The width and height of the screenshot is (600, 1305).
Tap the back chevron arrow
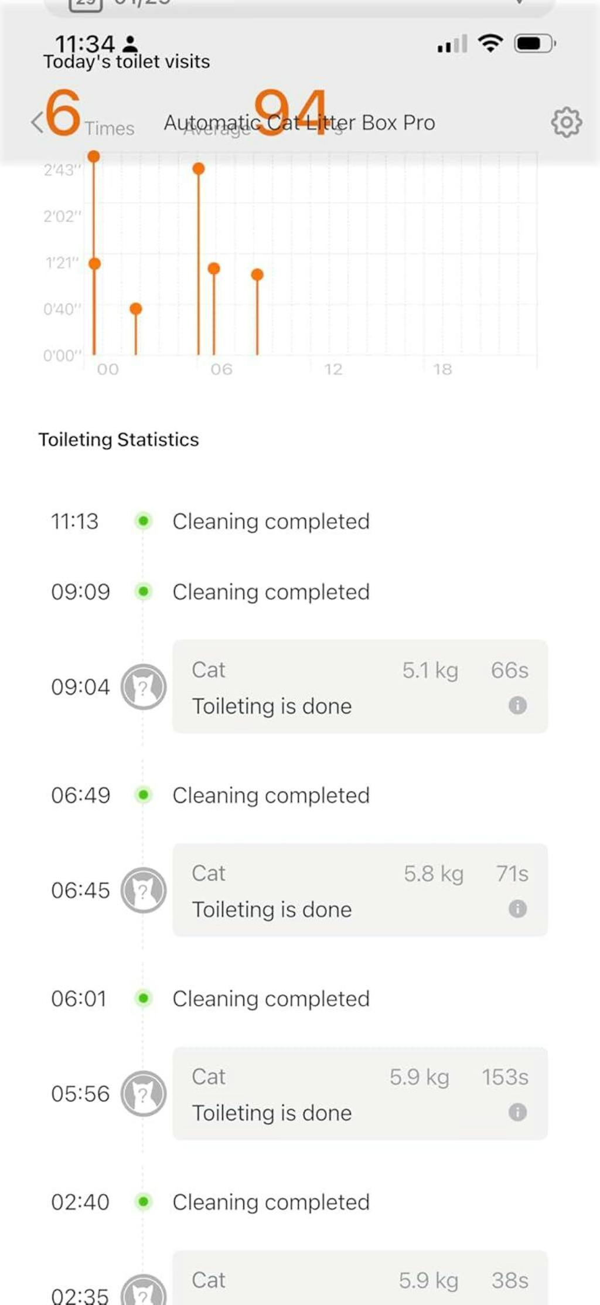pyautogui.click(x=37, y=122)
